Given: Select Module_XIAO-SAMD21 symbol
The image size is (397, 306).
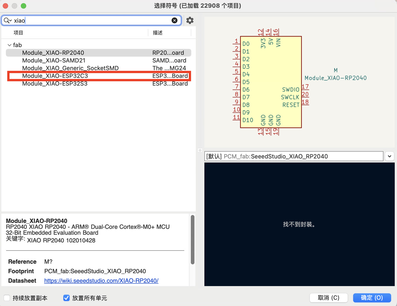Looking at the screenshot, I should pos(98,60).
